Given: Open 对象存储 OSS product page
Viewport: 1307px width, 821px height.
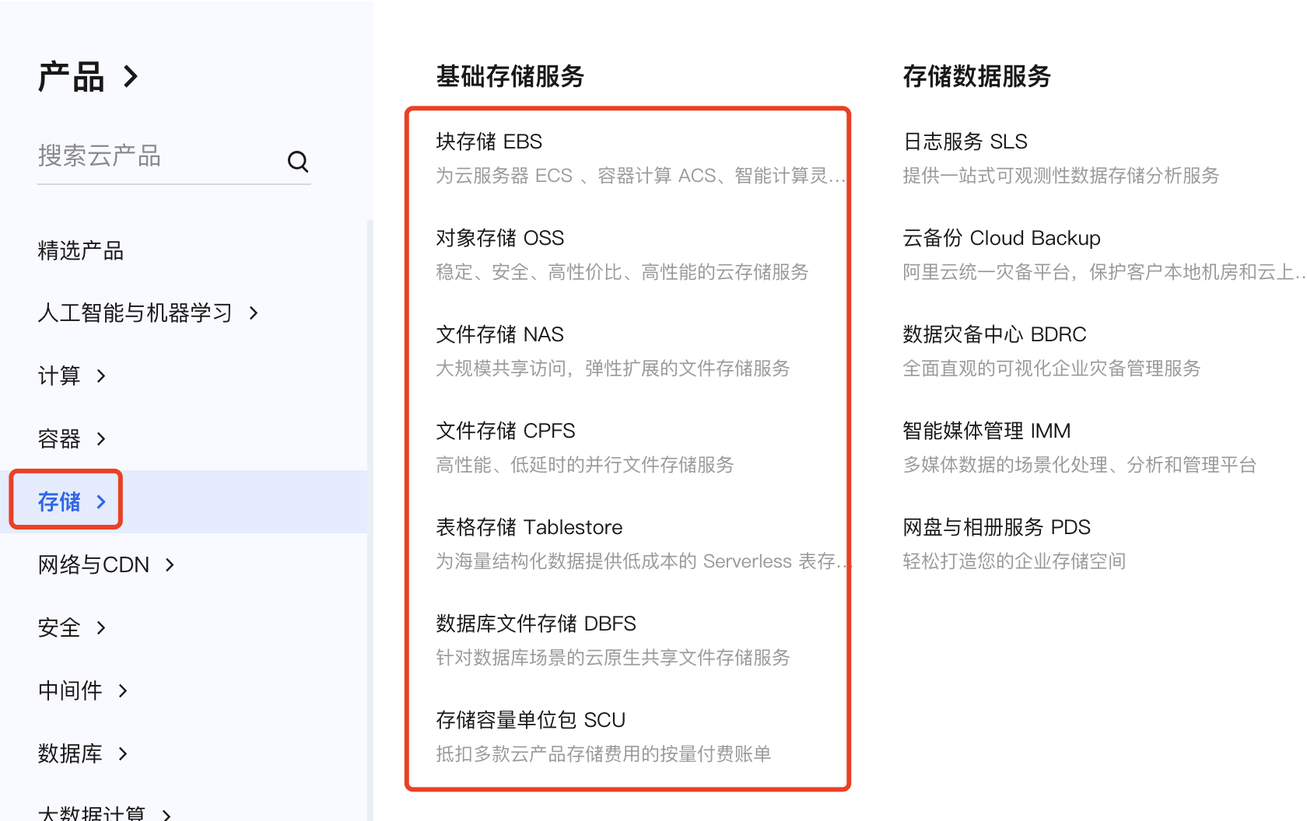Looking at the screenshot, I should [x=500, y=238].
